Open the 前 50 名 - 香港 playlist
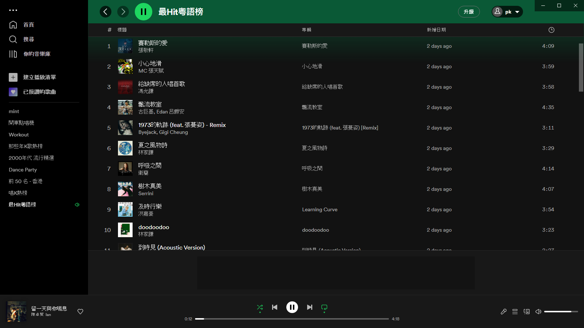This screenshot has width=584, height=328. [x=26, y=181]
